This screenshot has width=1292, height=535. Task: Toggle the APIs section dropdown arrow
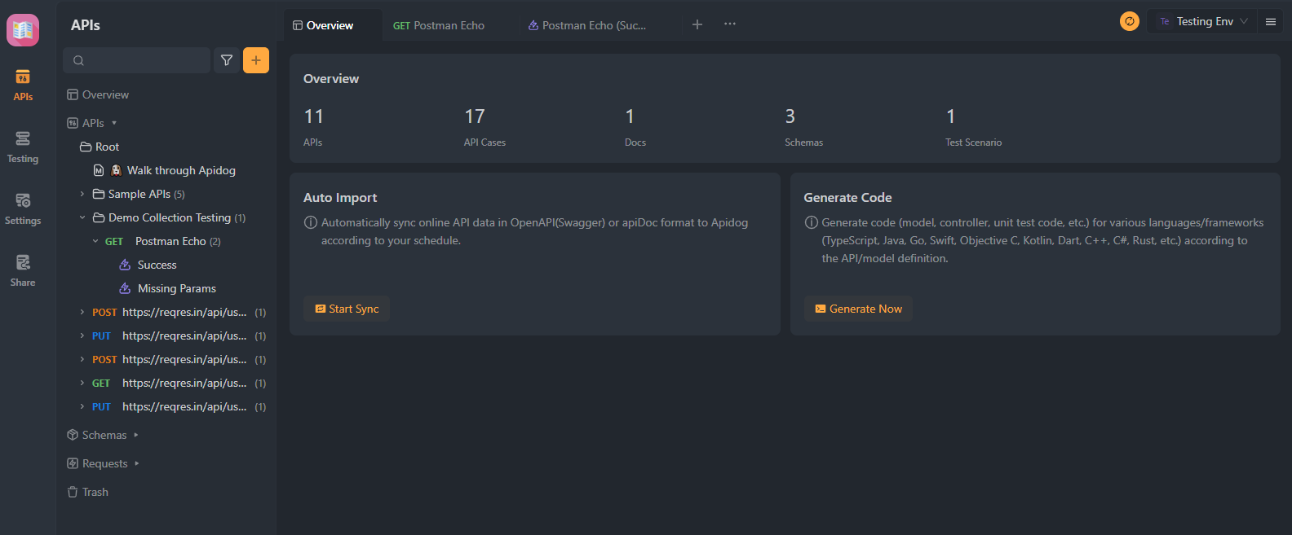click(x=114, y=123)
